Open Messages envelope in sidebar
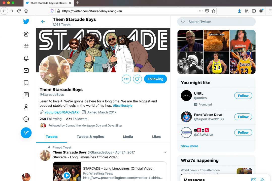 (x=26, y=70)
